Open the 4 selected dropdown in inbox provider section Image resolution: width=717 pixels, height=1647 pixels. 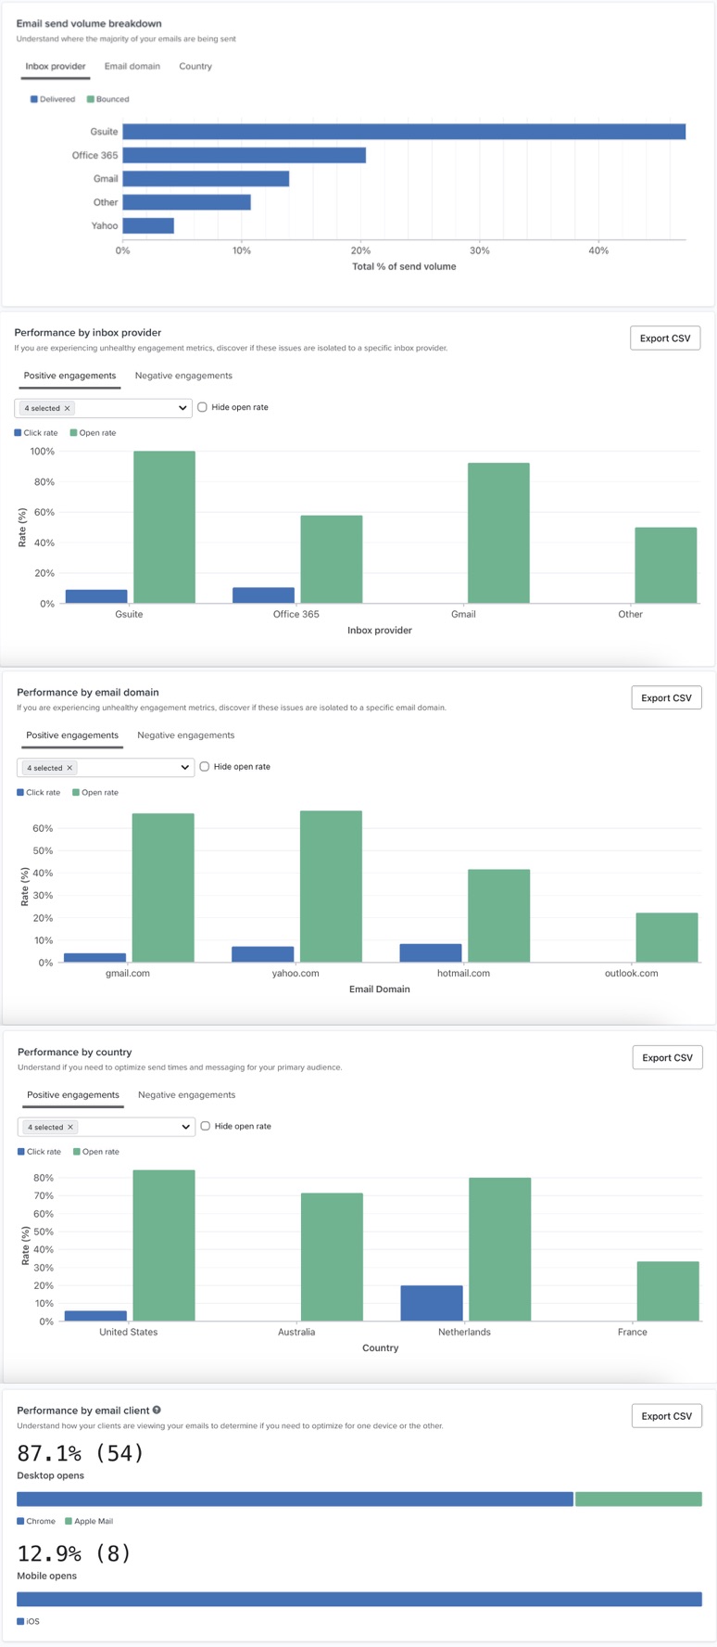(182, 408)
